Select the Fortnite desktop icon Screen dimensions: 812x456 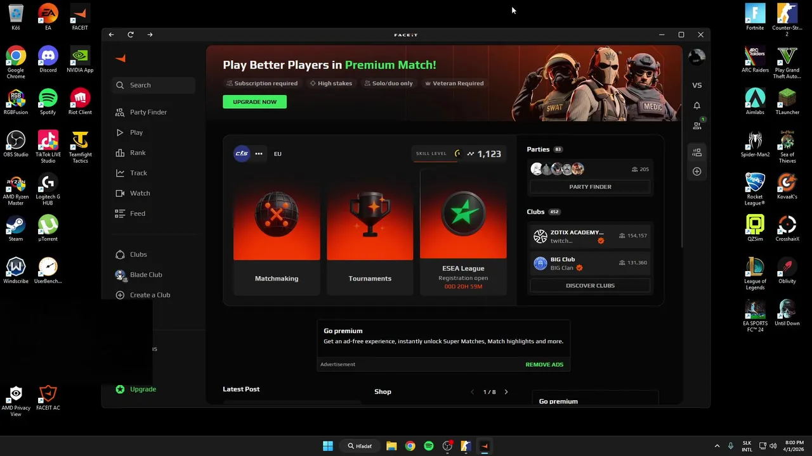(x=755, y=17)
